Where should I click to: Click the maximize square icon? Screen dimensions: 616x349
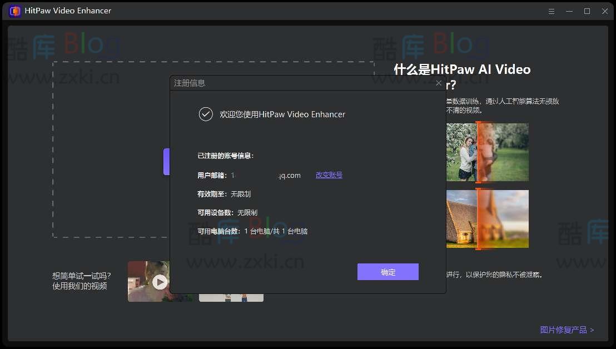(587, 11)
